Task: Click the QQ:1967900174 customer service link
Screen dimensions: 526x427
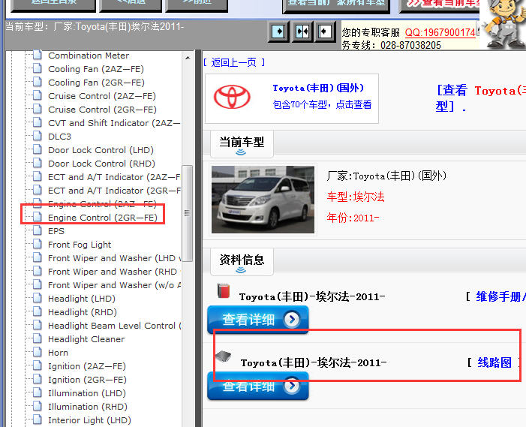Action: pos(440,32)
